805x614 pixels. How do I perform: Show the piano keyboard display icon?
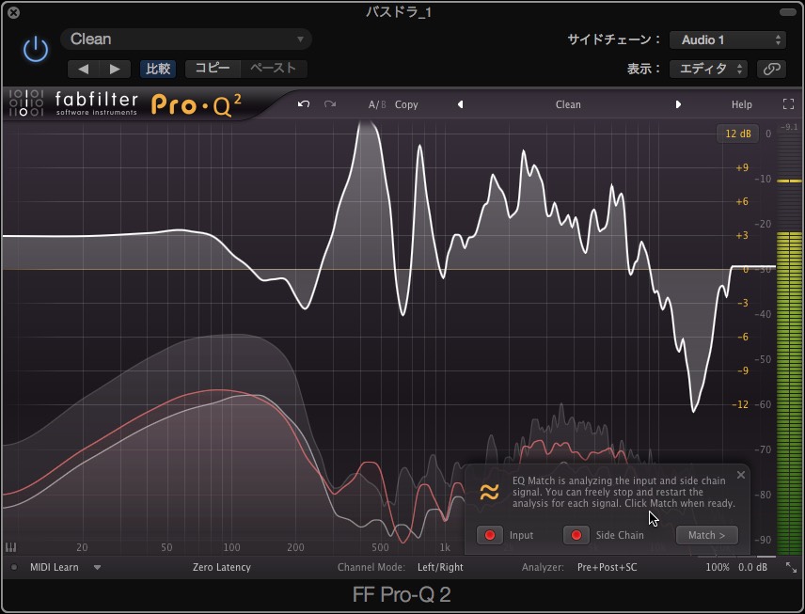pos(10,547)
